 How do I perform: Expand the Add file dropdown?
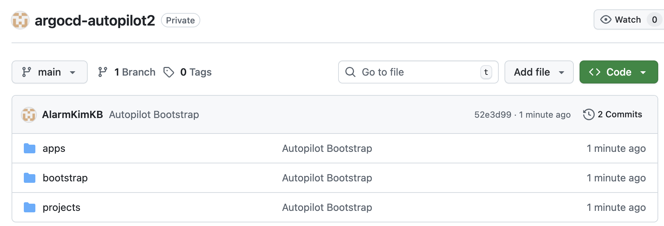(539, 72)
